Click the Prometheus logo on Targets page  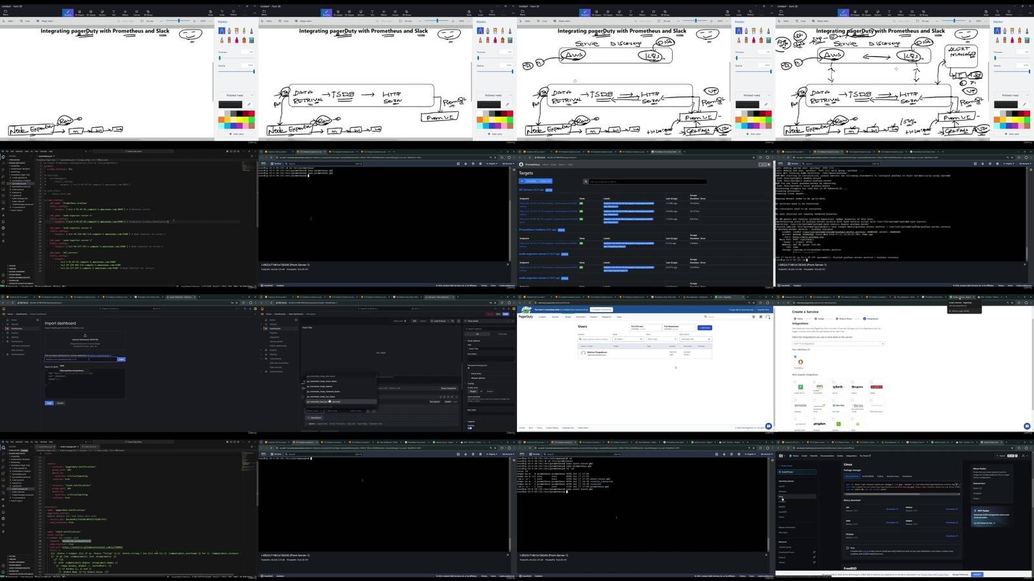point(522,165)
